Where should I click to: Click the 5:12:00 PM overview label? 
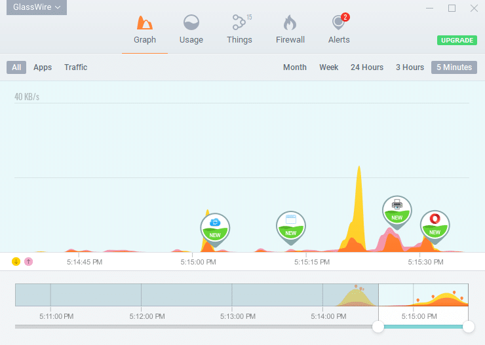[147, 316]
